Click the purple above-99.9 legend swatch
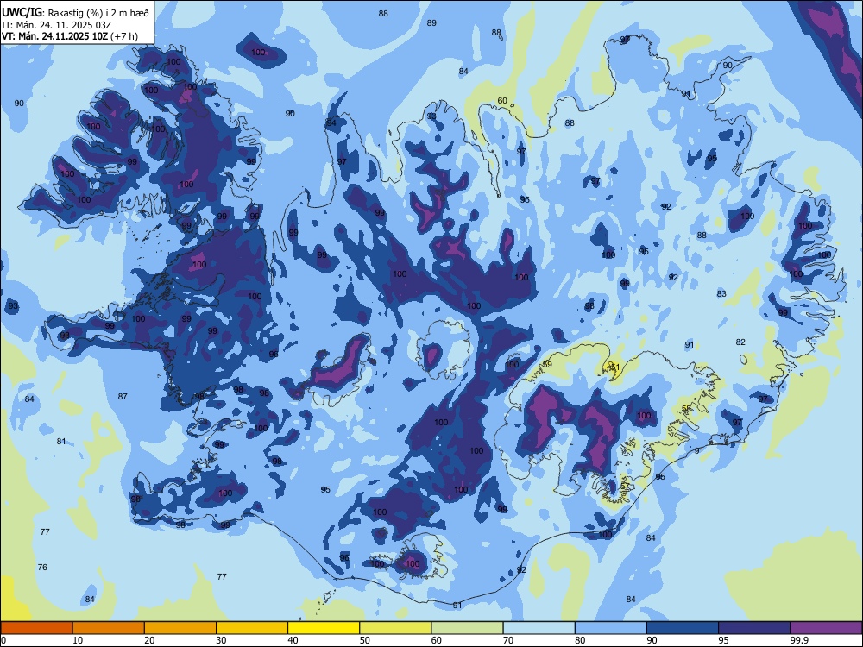Image resolution: width=863 pixels, height=647 pixels. [x=827, y=628]
